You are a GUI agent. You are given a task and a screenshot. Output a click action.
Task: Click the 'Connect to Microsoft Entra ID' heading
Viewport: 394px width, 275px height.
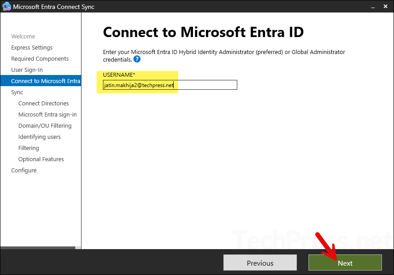203,32
